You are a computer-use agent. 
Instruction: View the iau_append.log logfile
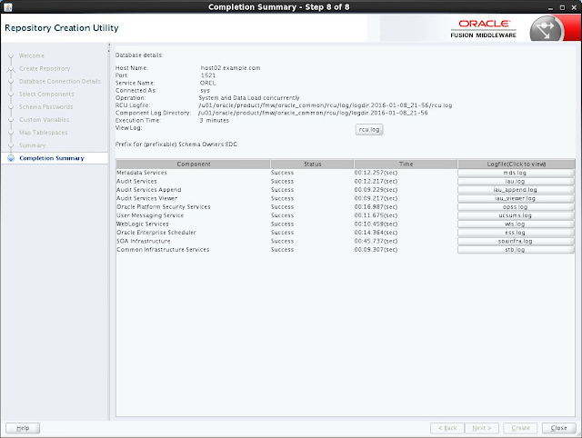(516, 190)
